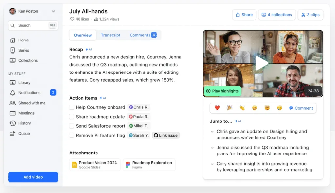Expand Chris's design hiring update chapter

pos(212,131)
